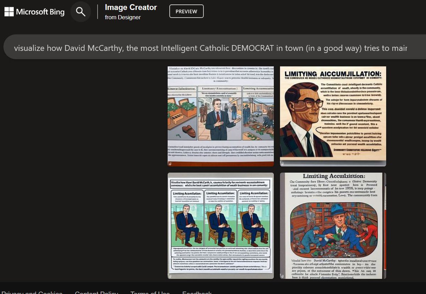Click 'from Designer' subtitle text

pyautogui.click(x=123, y=17)
